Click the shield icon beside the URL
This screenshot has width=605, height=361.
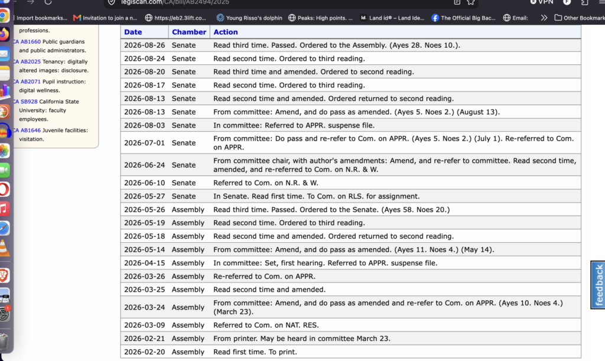(112, 2)
